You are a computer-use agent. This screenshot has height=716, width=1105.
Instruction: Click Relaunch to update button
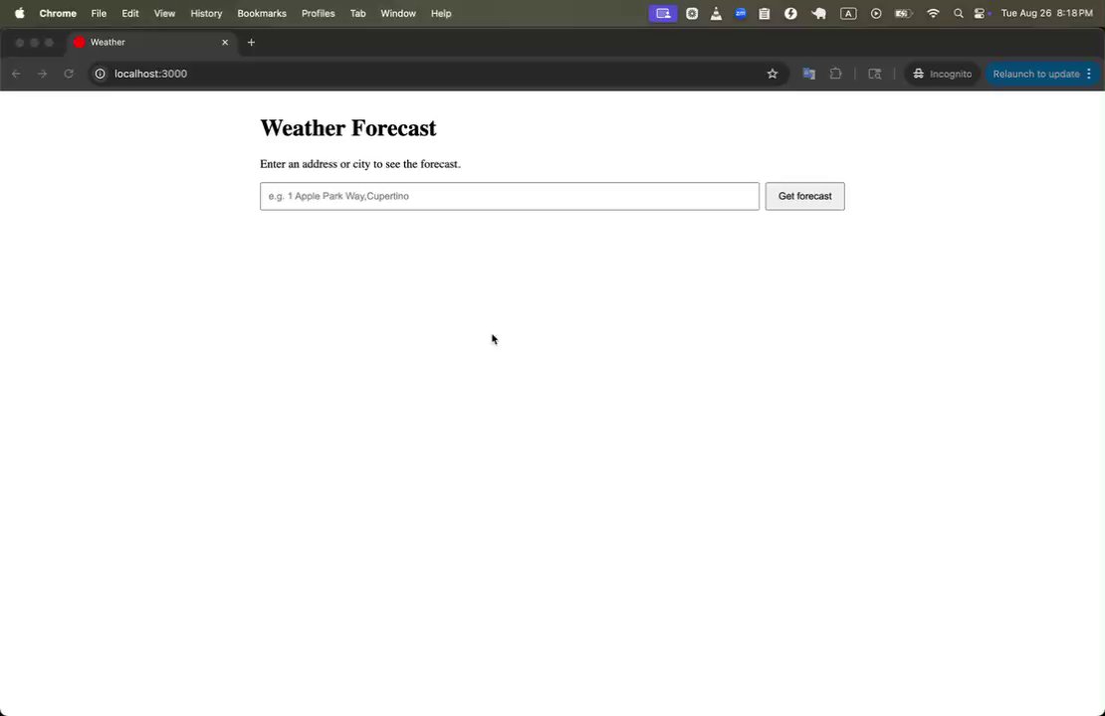pyautogui.click(x=1036, y=74)
